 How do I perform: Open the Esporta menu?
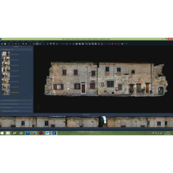17,41
